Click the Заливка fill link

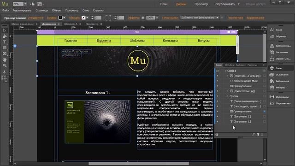52,18
